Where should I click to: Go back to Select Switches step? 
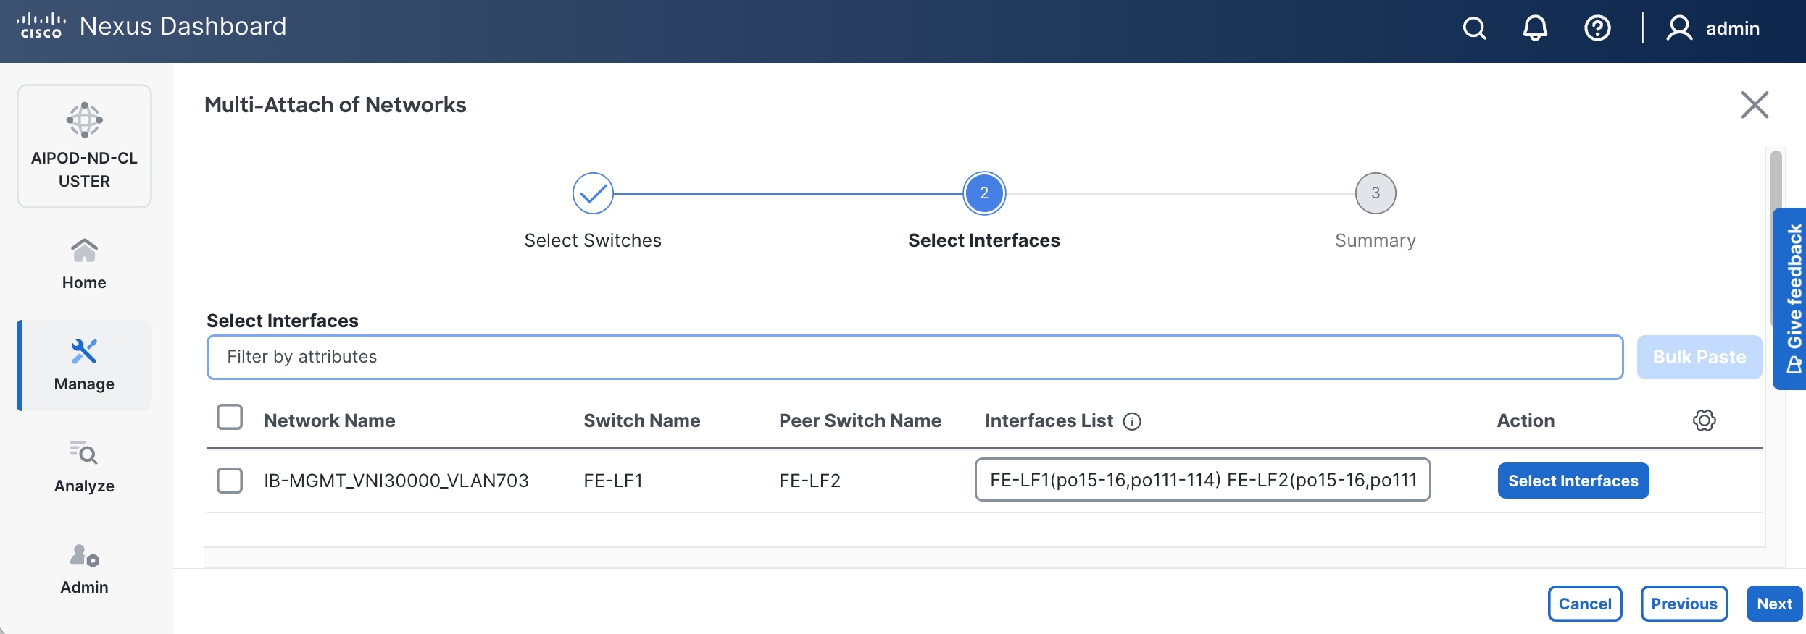[593, 193]
